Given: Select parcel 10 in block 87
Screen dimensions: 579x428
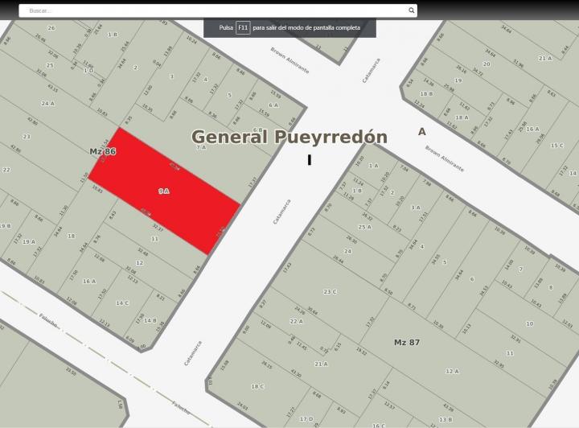Looking at the screenshot, I should [x=529, y=323].
